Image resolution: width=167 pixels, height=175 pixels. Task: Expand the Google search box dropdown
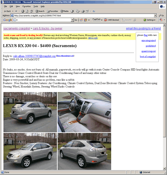pyautogui.click(x=72, y=20)
